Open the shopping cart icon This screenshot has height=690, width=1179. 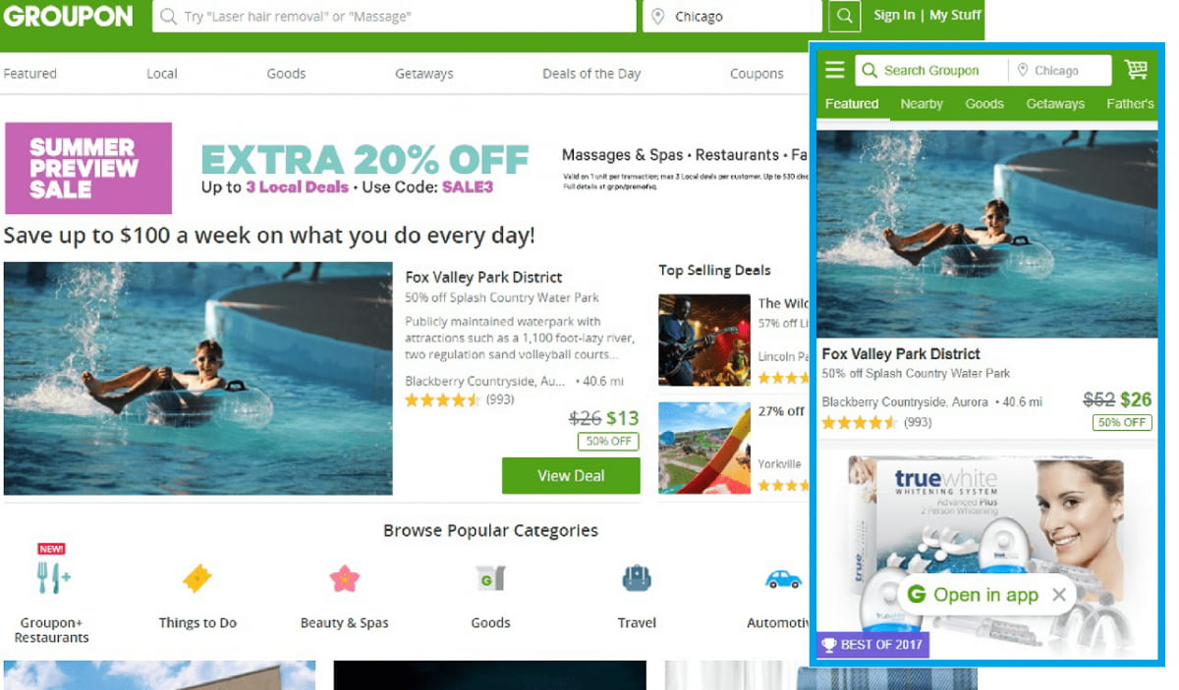tap(1136, 70)
